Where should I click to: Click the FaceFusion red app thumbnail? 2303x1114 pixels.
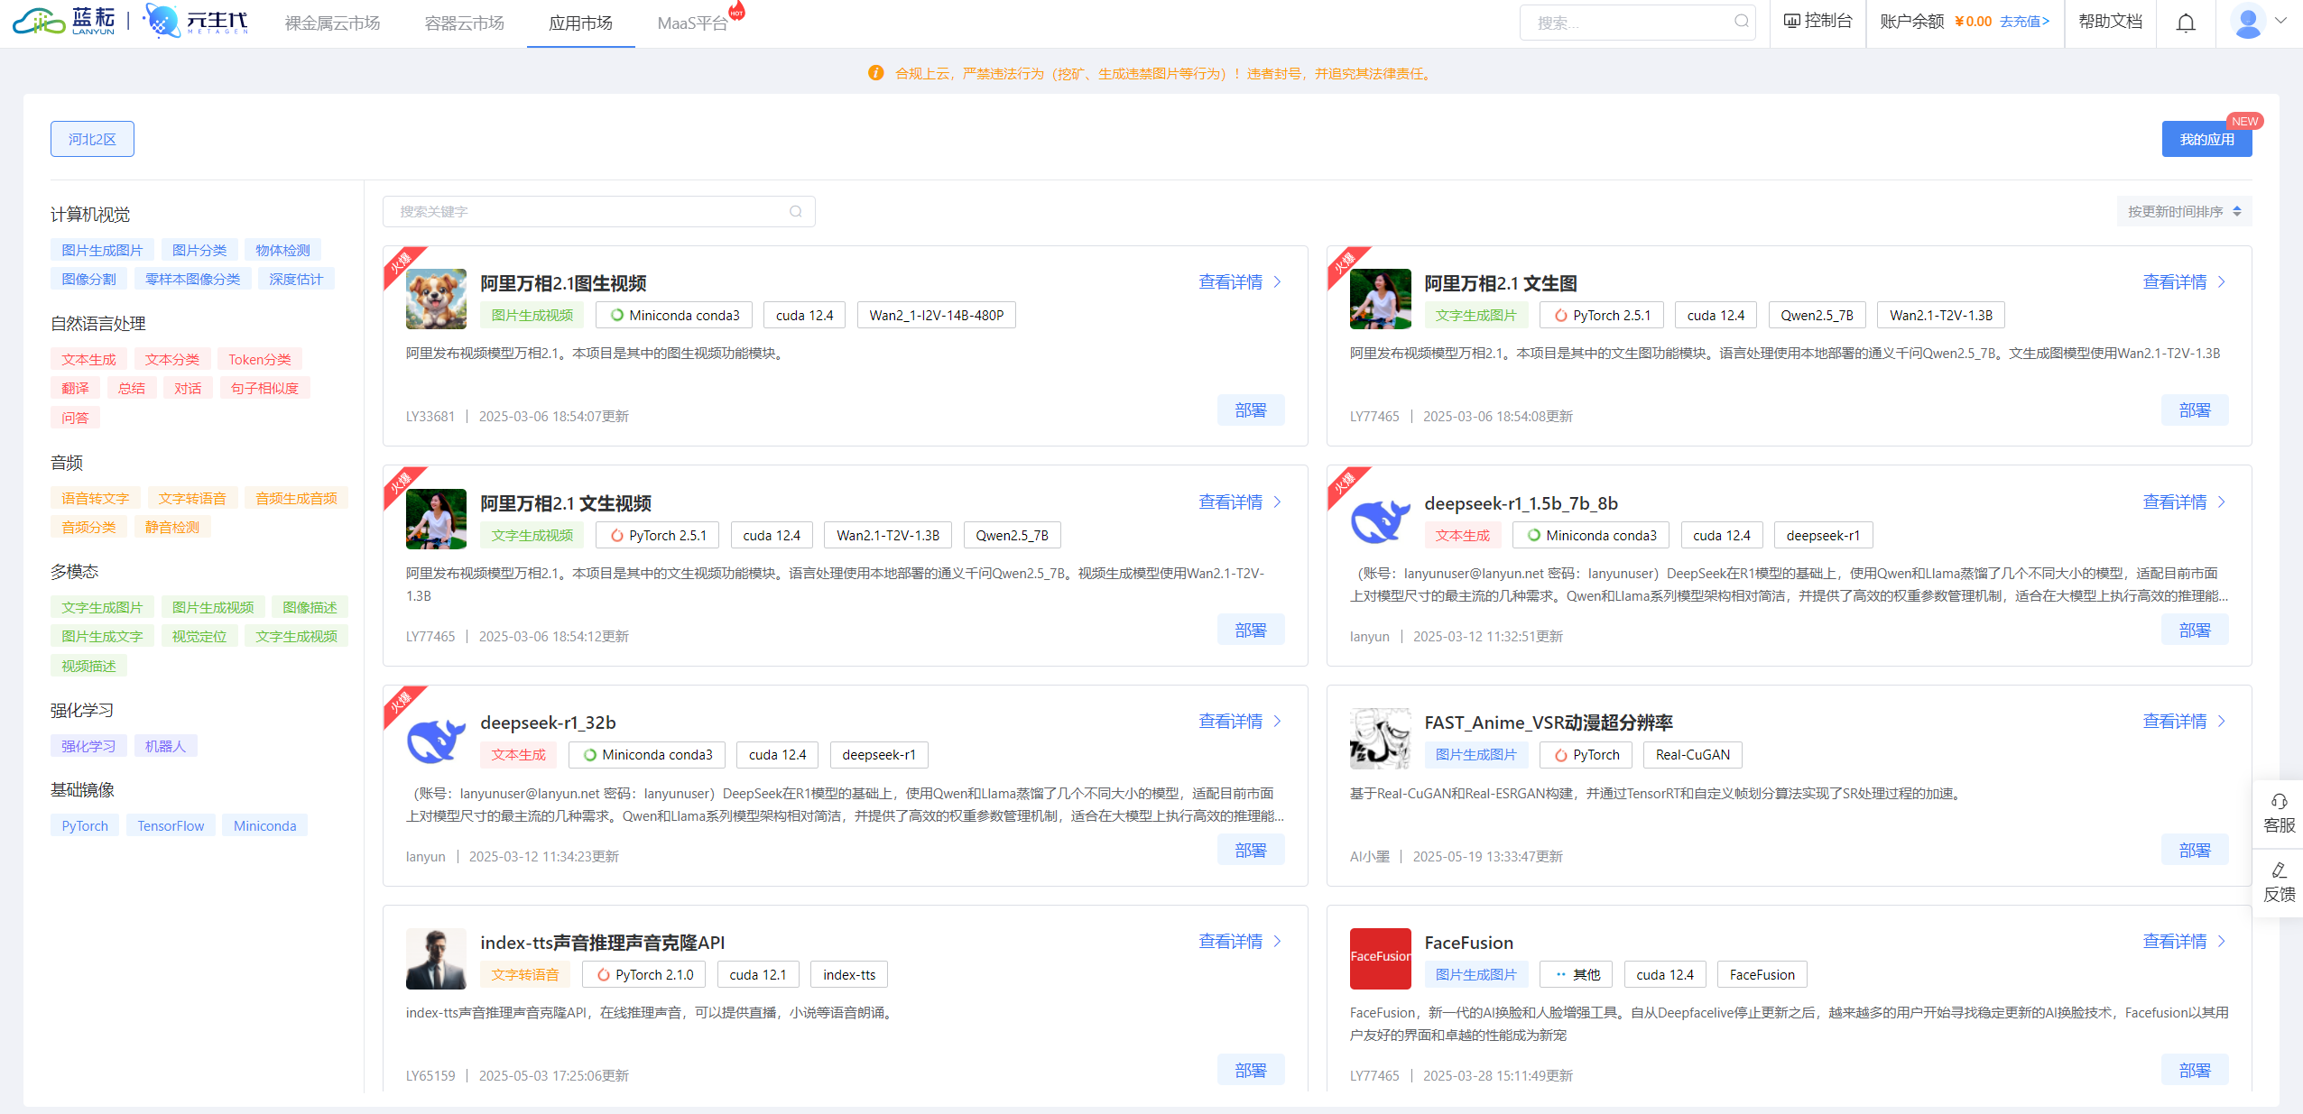click(x=1380, y=958)
